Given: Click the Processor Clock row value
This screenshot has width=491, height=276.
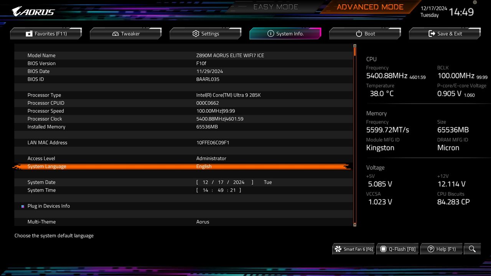Looking at the screenshot, I should click(220, 119).
